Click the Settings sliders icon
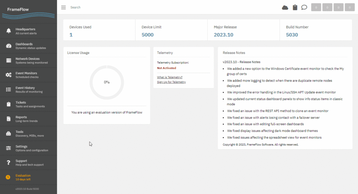Screen dimensions: 358x194 click(x=8, y=148)
